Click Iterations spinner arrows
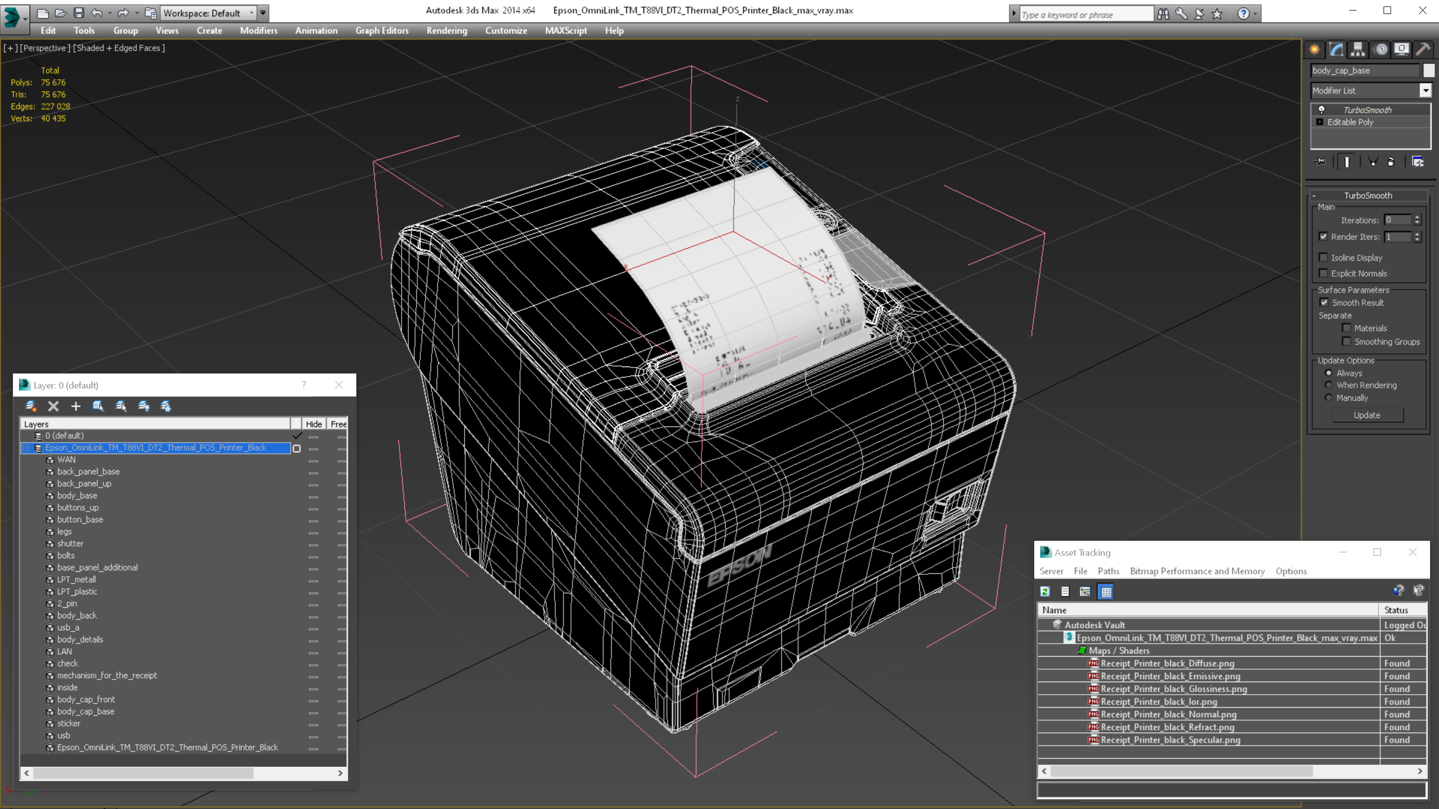1439x809 pixels. point(1417,220)
